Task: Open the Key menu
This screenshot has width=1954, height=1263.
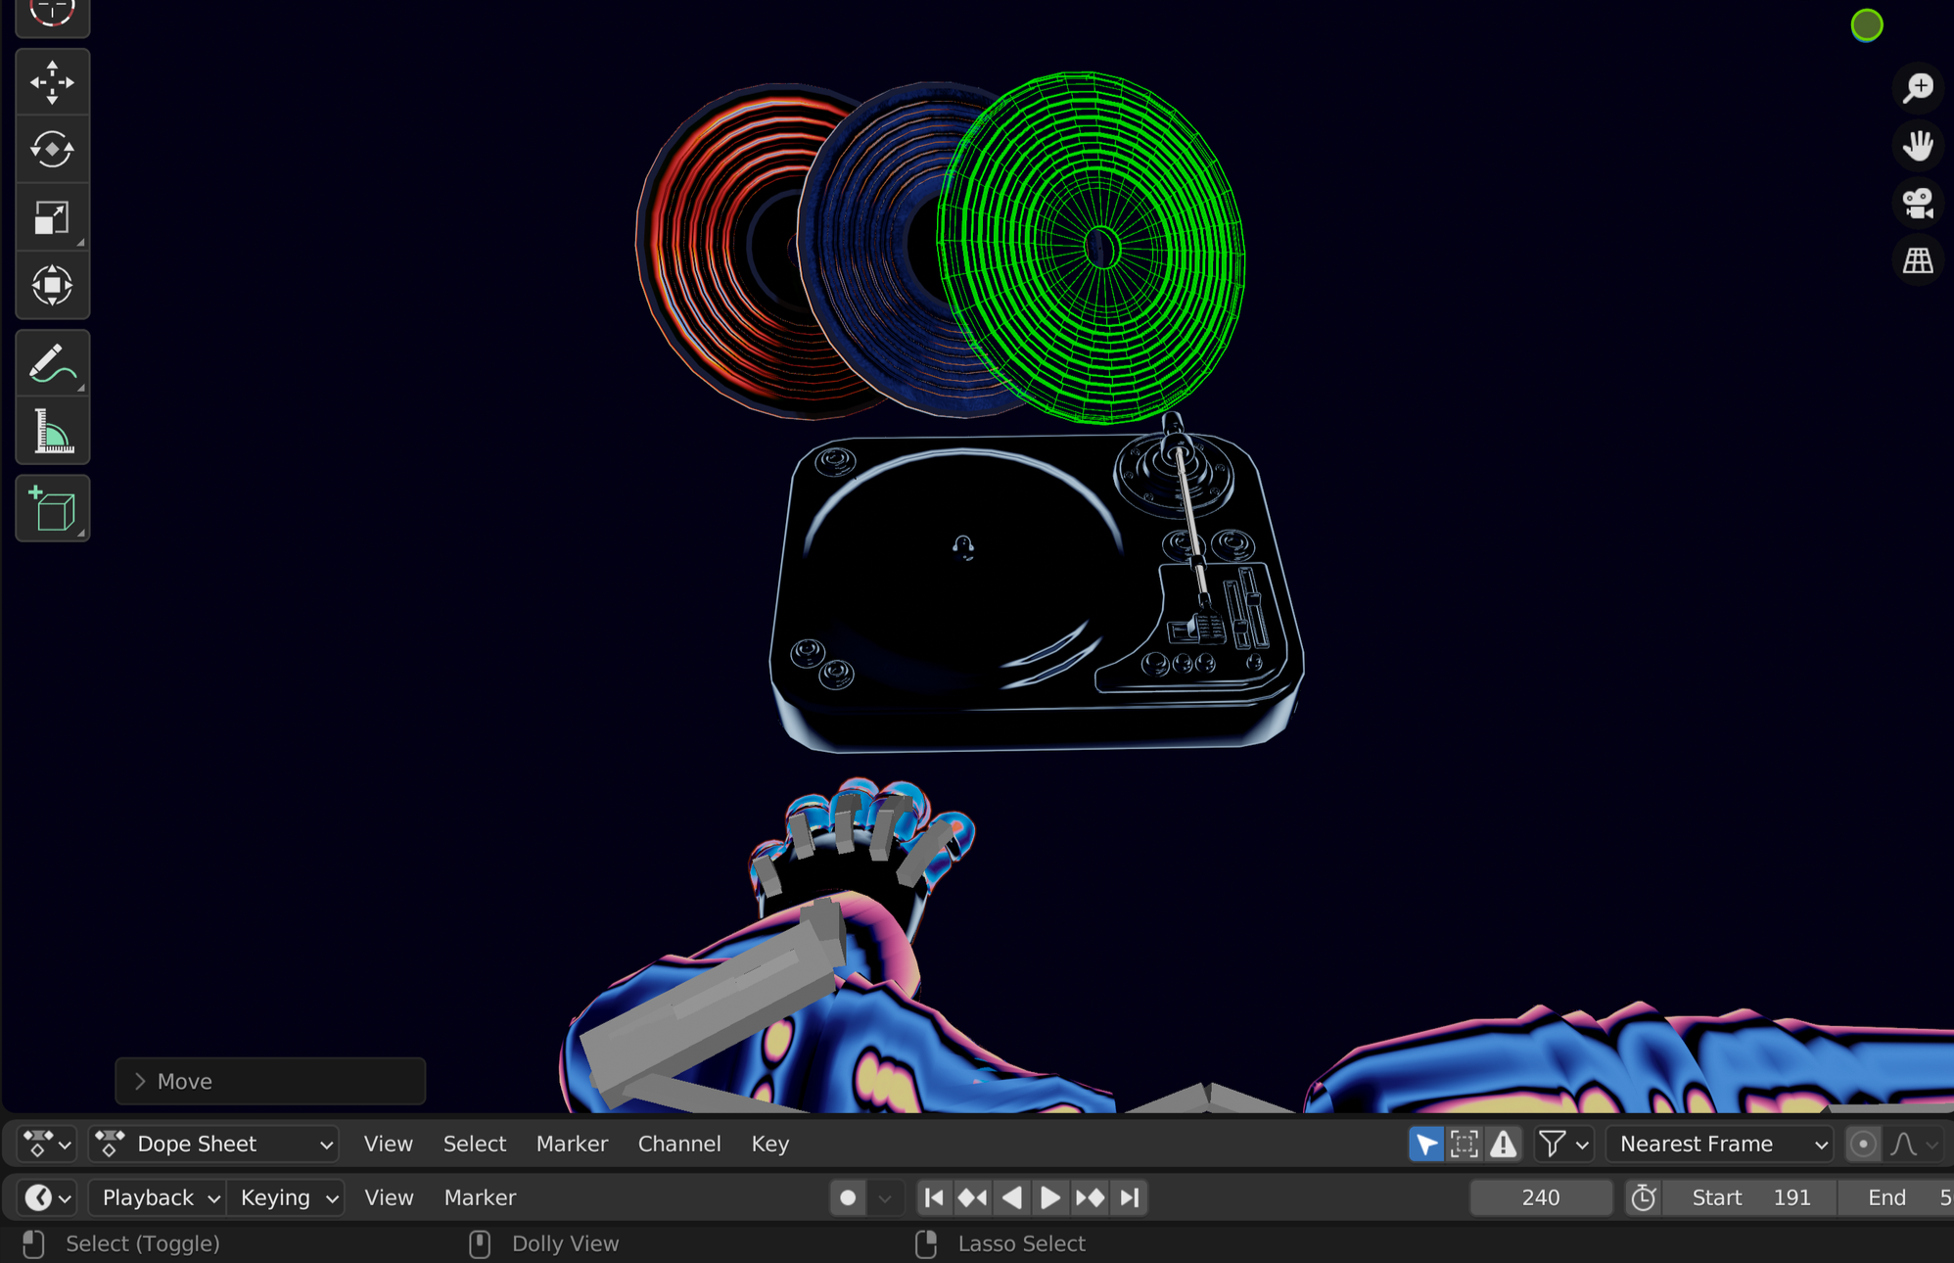Action: point(769,1144)
